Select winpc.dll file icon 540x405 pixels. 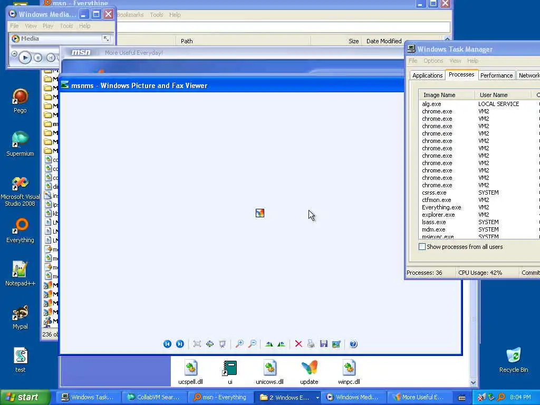pyautogui.click(x=349, y=372)
